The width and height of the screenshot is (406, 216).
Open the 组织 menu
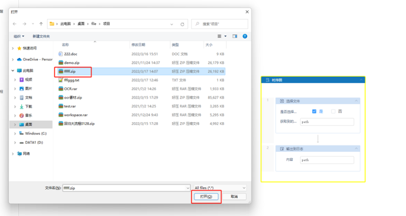(x=19, y=36)
